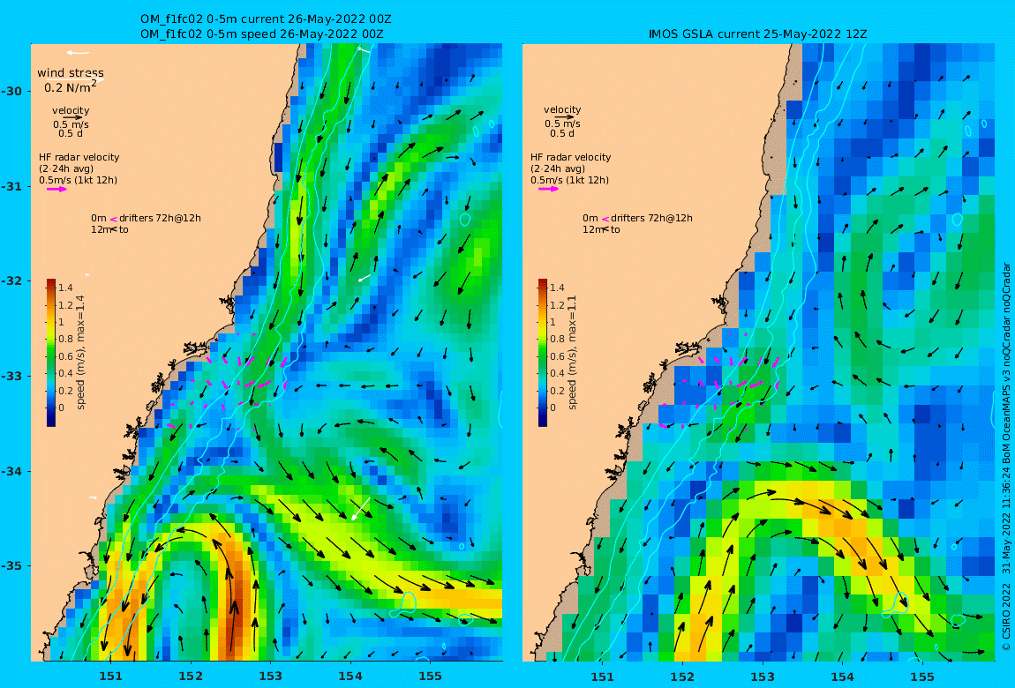Click the 'wind stress' legend label
Image resolution: width=1015 pixels, height=688 pixels.
[x=71, y=73]
